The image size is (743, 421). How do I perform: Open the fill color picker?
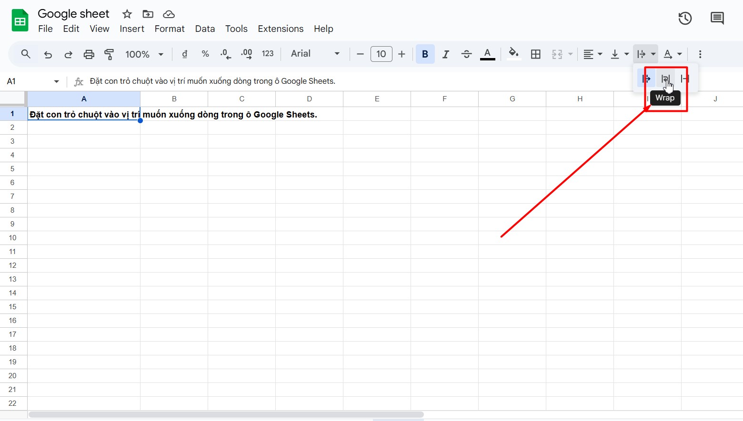tap(513, 53)
